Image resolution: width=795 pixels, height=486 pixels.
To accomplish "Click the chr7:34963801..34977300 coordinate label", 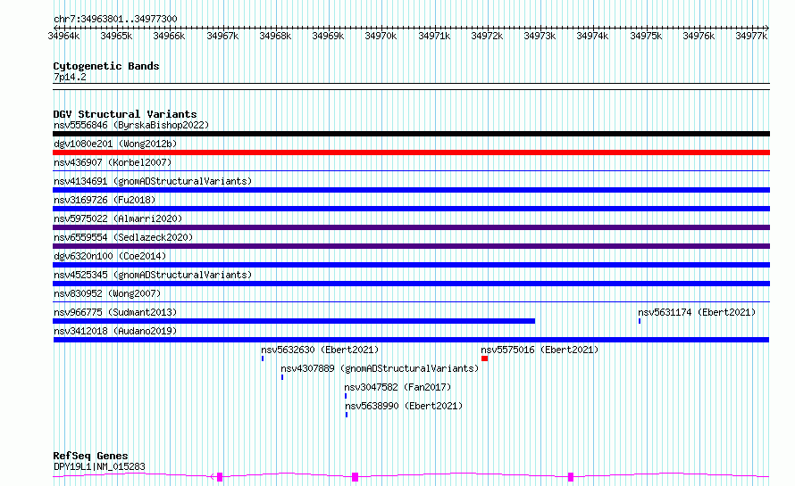I will tap(115, 20).
